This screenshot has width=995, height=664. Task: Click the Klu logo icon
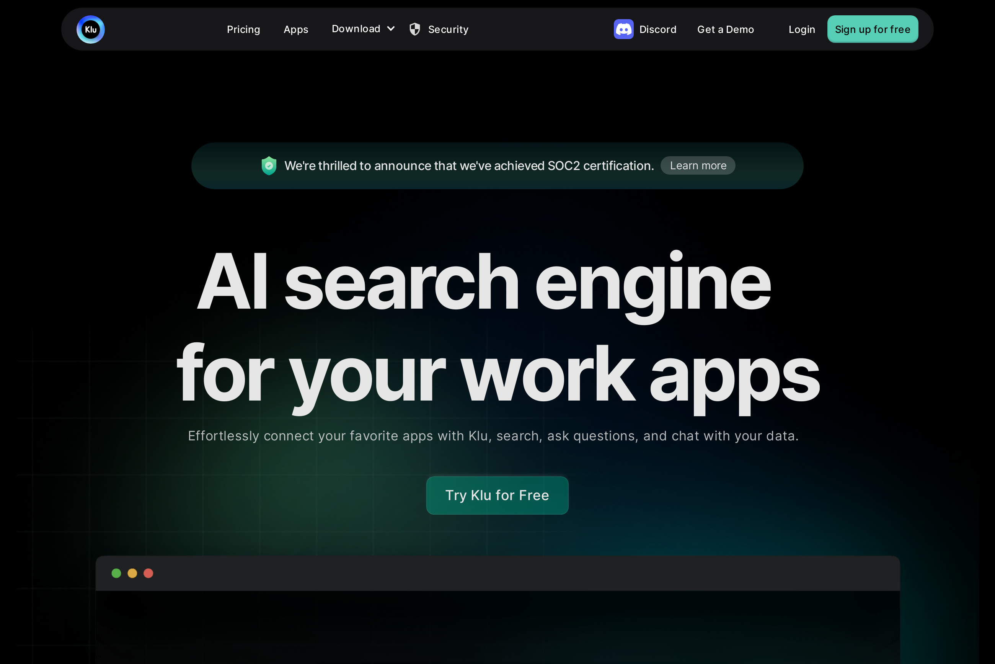91,29
